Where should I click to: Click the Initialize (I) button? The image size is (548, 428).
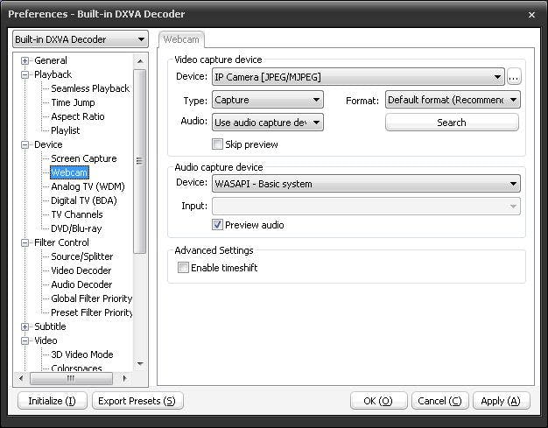pos(52,401)
